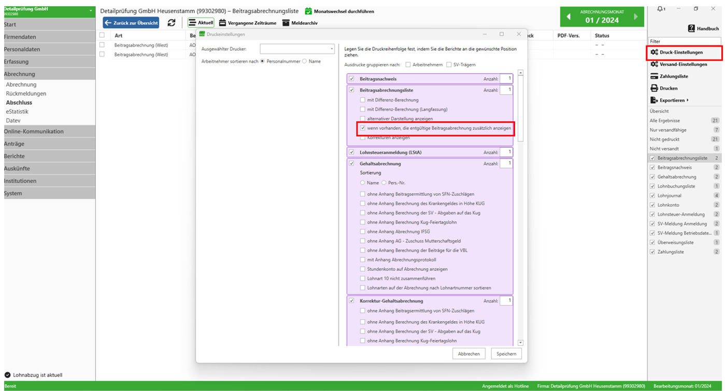Advance to next Abrechnungsmonat with right arrow
This screenshot has height=391, width=725.
(x=636, y=17)
